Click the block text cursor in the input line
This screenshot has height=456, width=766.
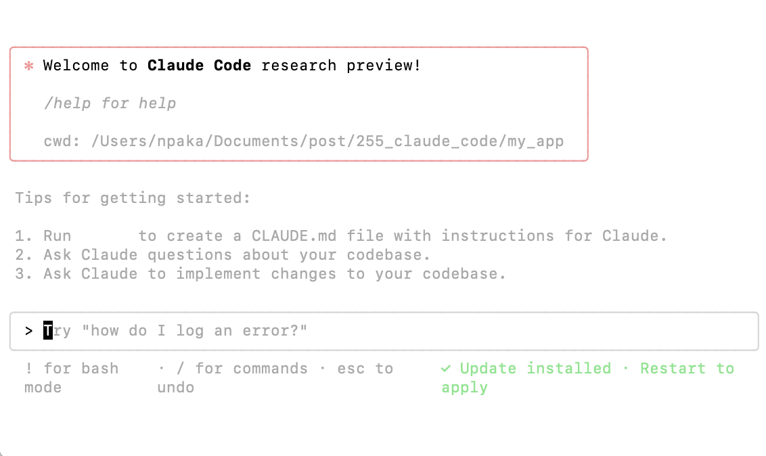47,331
